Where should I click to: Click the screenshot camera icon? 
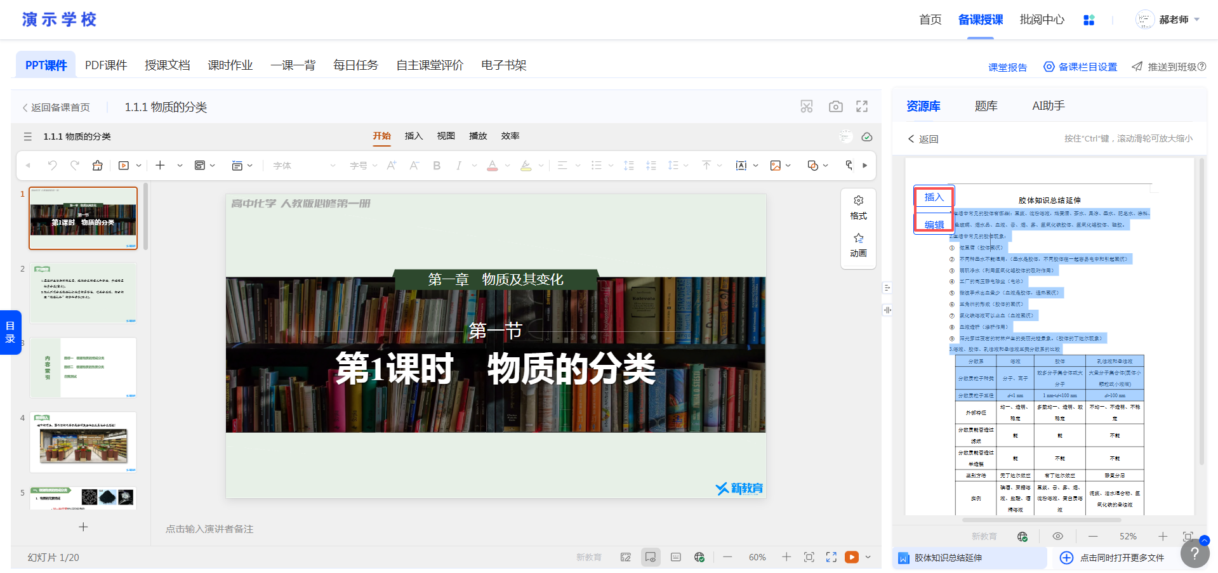pos(835,107)
